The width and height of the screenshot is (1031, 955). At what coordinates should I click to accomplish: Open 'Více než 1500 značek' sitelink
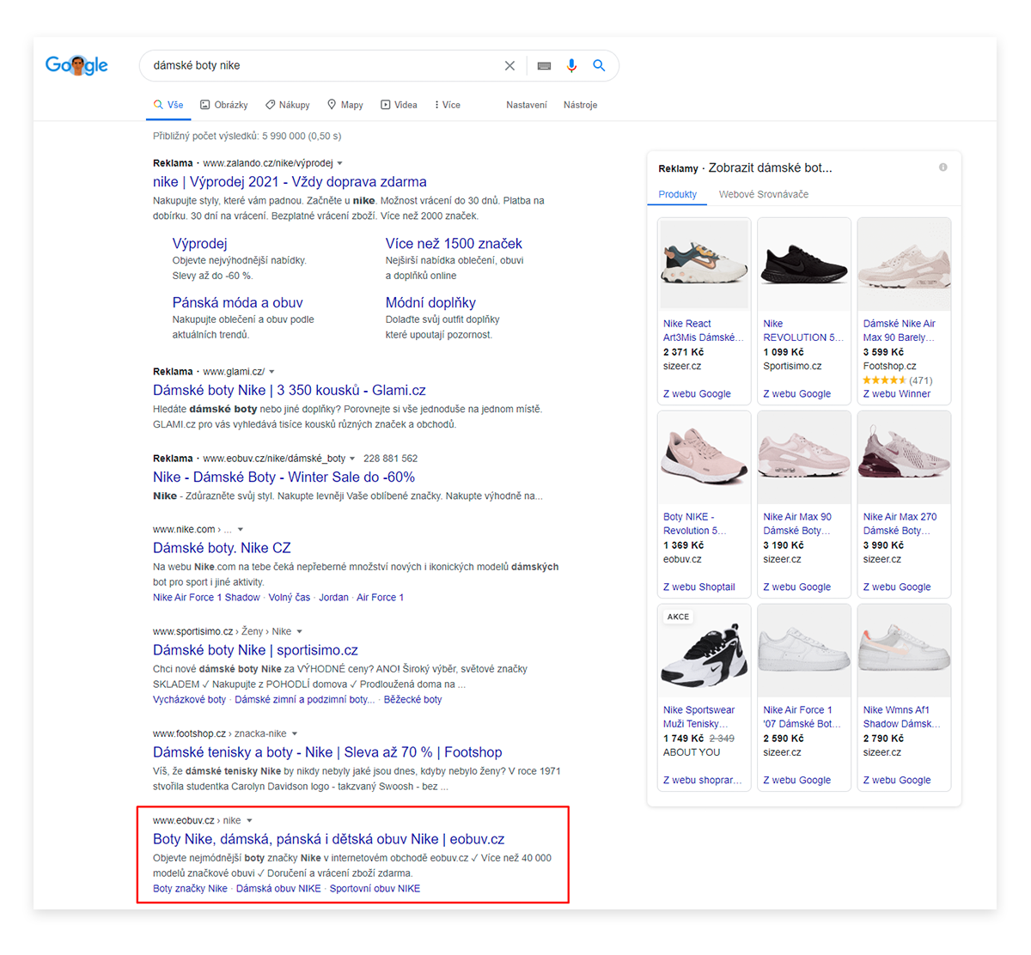454,244
